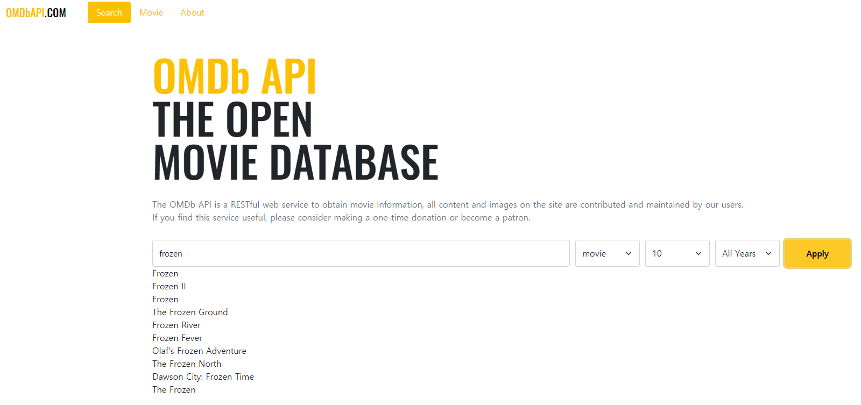Select 'The Frozen' last result

174,389
